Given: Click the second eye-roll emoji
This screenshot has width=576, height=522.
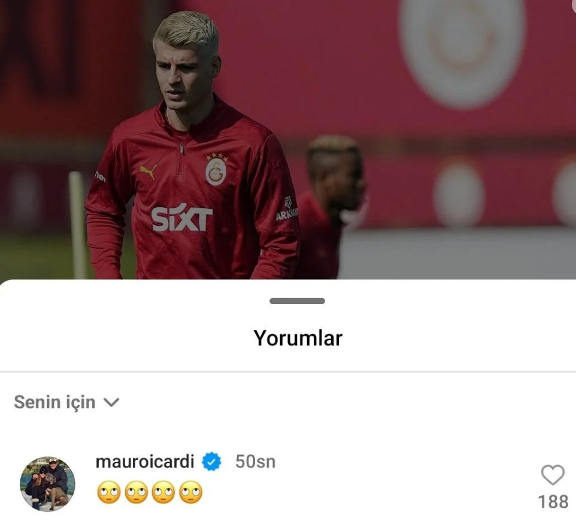Looking at the screenshot, I should coord(137,492).
